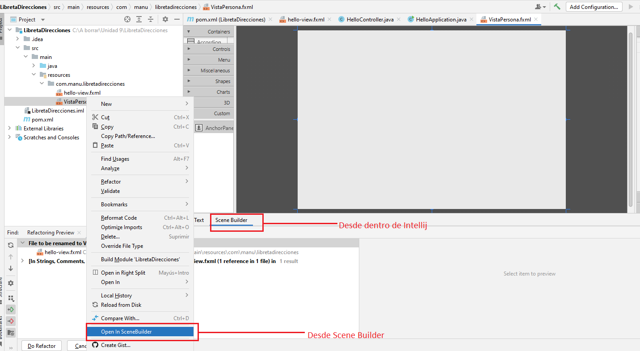Click the Do Refactor button
The height and width of the screenshot is (351, 640).
coord(42,346)
